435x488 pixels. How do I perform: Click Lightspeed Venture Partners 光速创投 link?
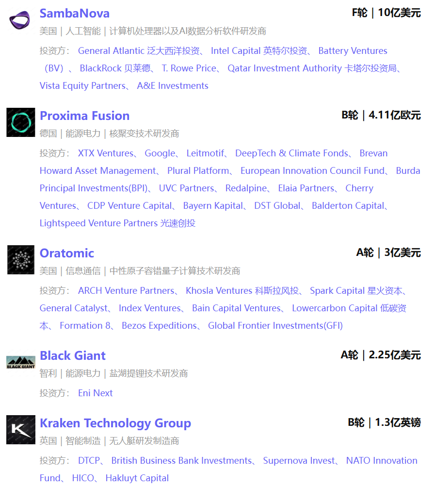coord(117,223)
